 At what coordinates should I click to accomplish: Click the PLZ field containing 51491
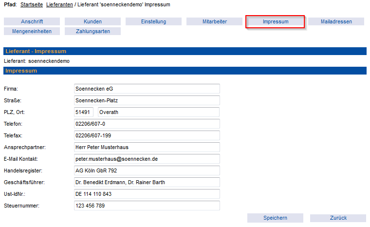(84, 112)
